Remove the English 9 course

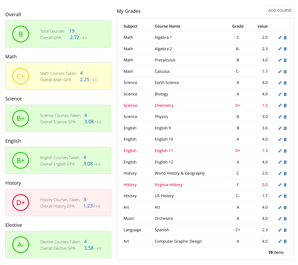285,128
